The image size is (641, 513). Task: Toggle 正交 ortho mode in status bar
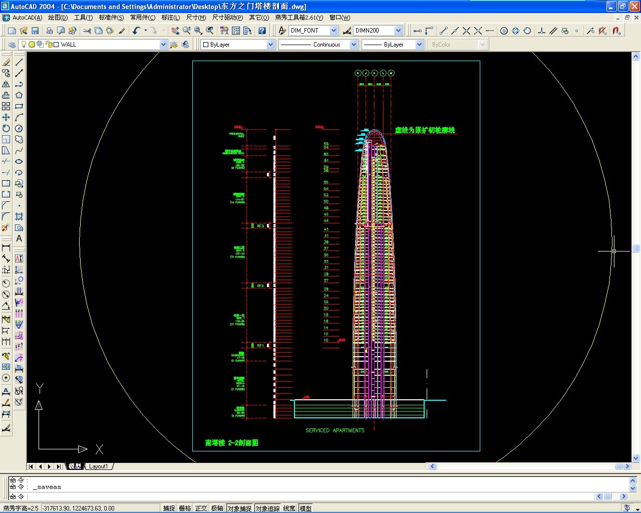tap(201, 508)
